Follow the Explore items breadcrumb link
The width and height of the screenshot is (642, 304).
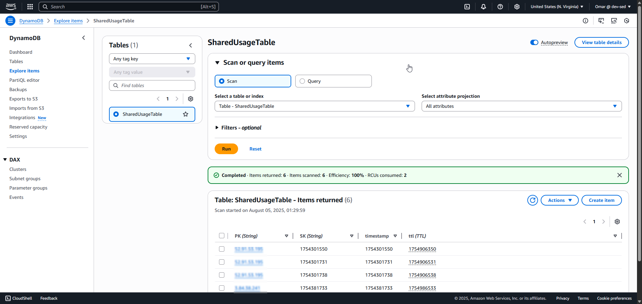[x=68, y=21]
